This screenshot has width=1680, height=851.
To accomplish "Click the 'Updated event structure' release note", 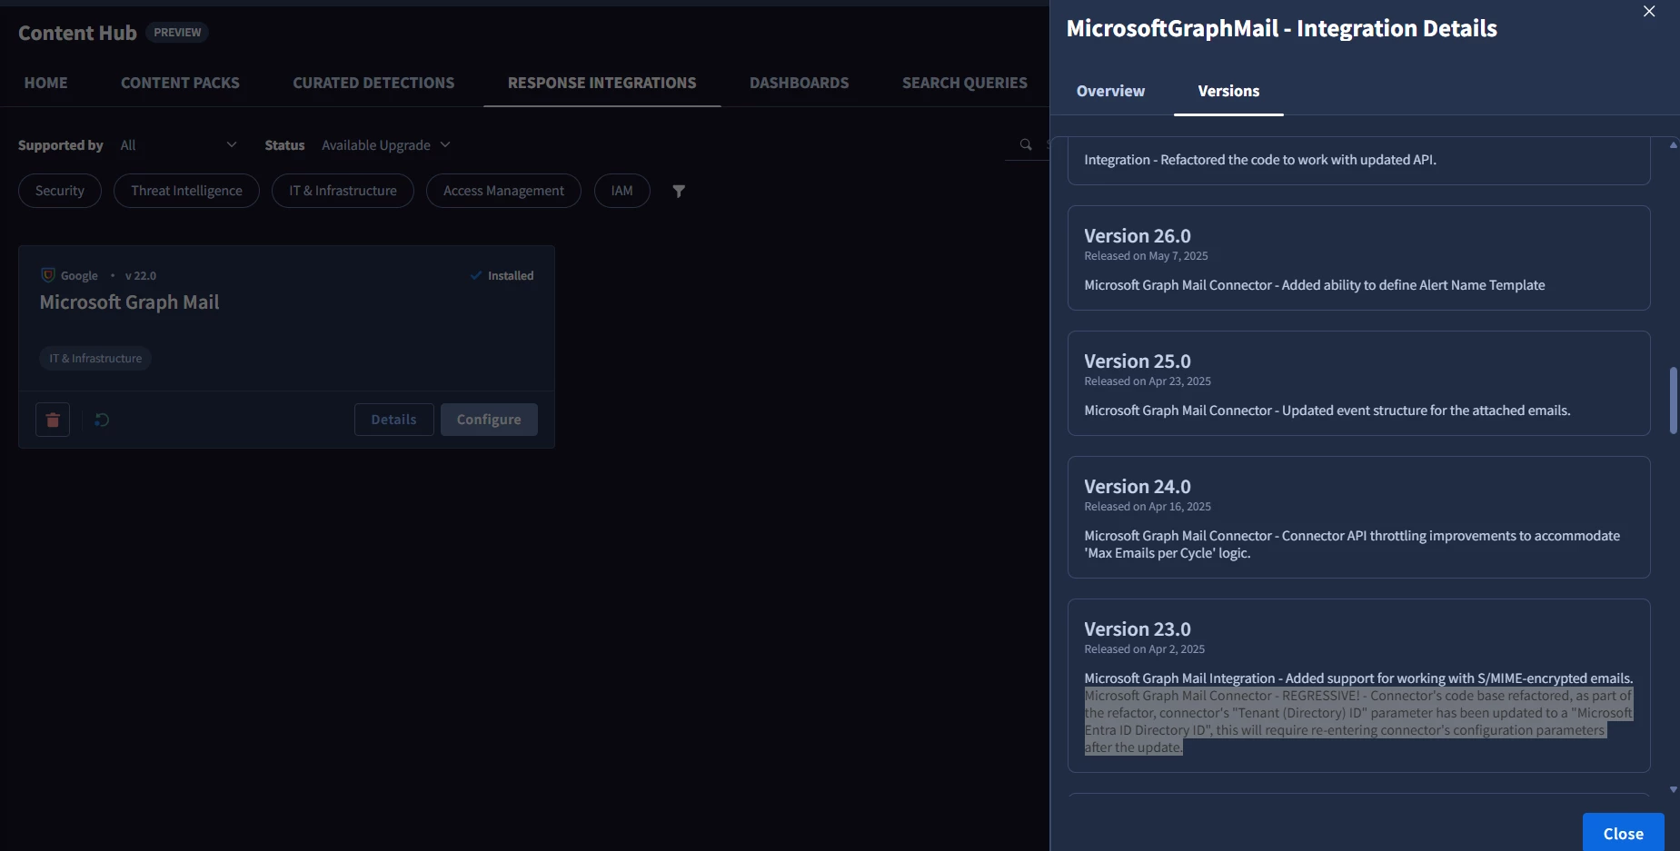I will pos(1327,411).
